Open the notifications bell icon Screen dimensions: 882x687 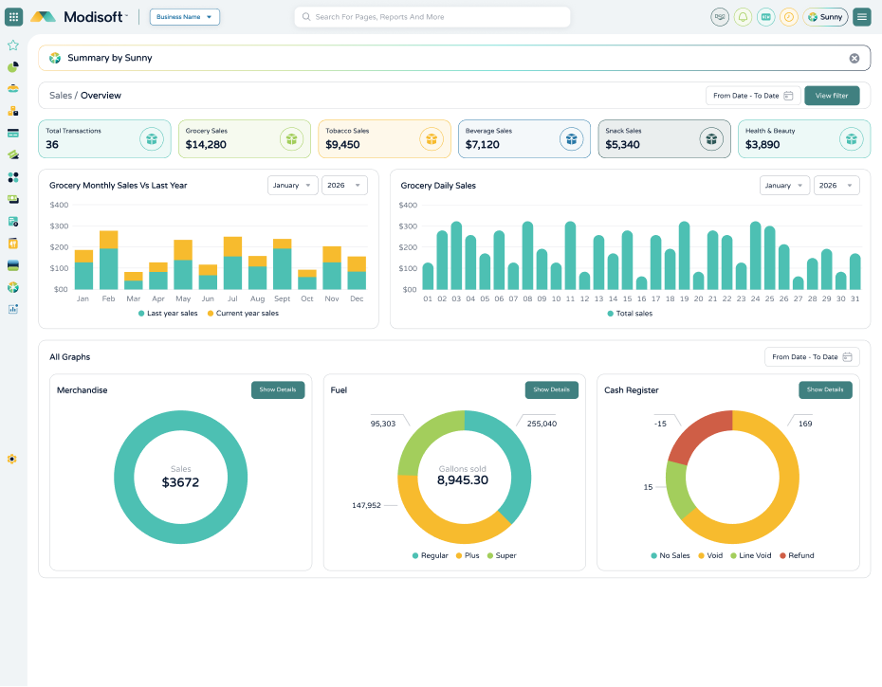tap(743, 17)
